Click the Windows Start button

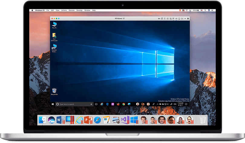53,104
